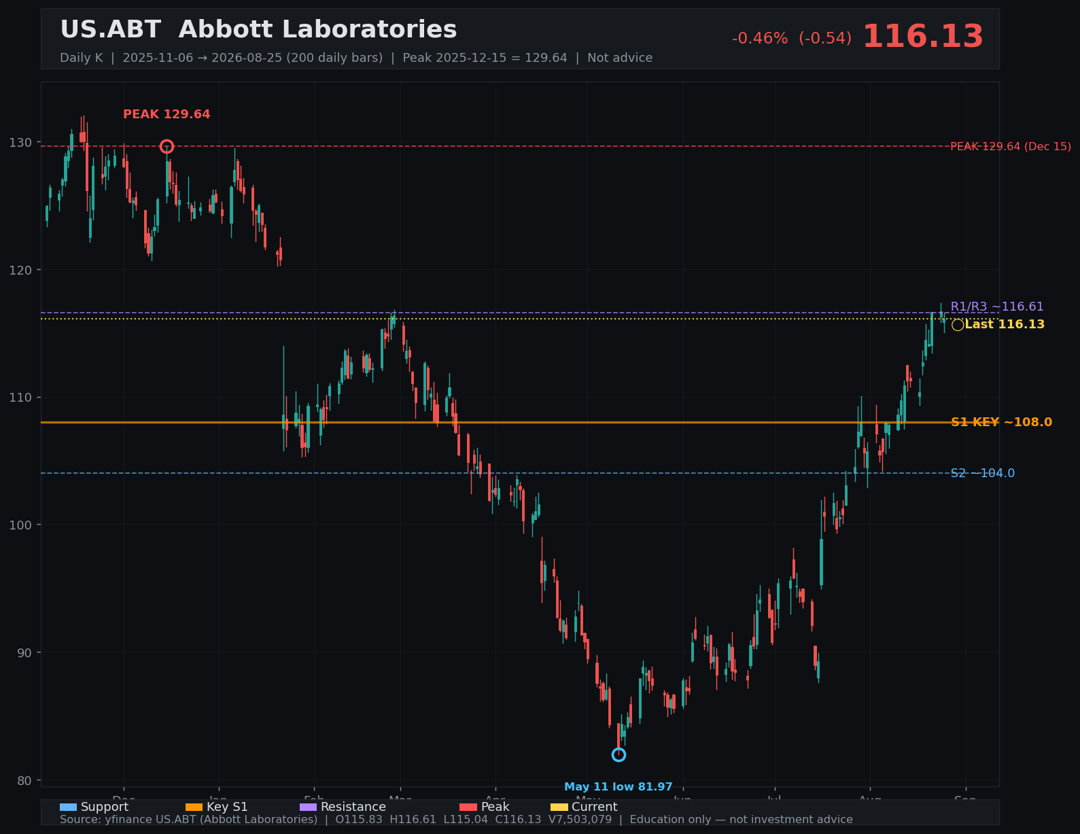Click 'Education only — not investment advice' footer
Image resolution: width=1080 pixels, height=834 pixels.
(741, 820)
